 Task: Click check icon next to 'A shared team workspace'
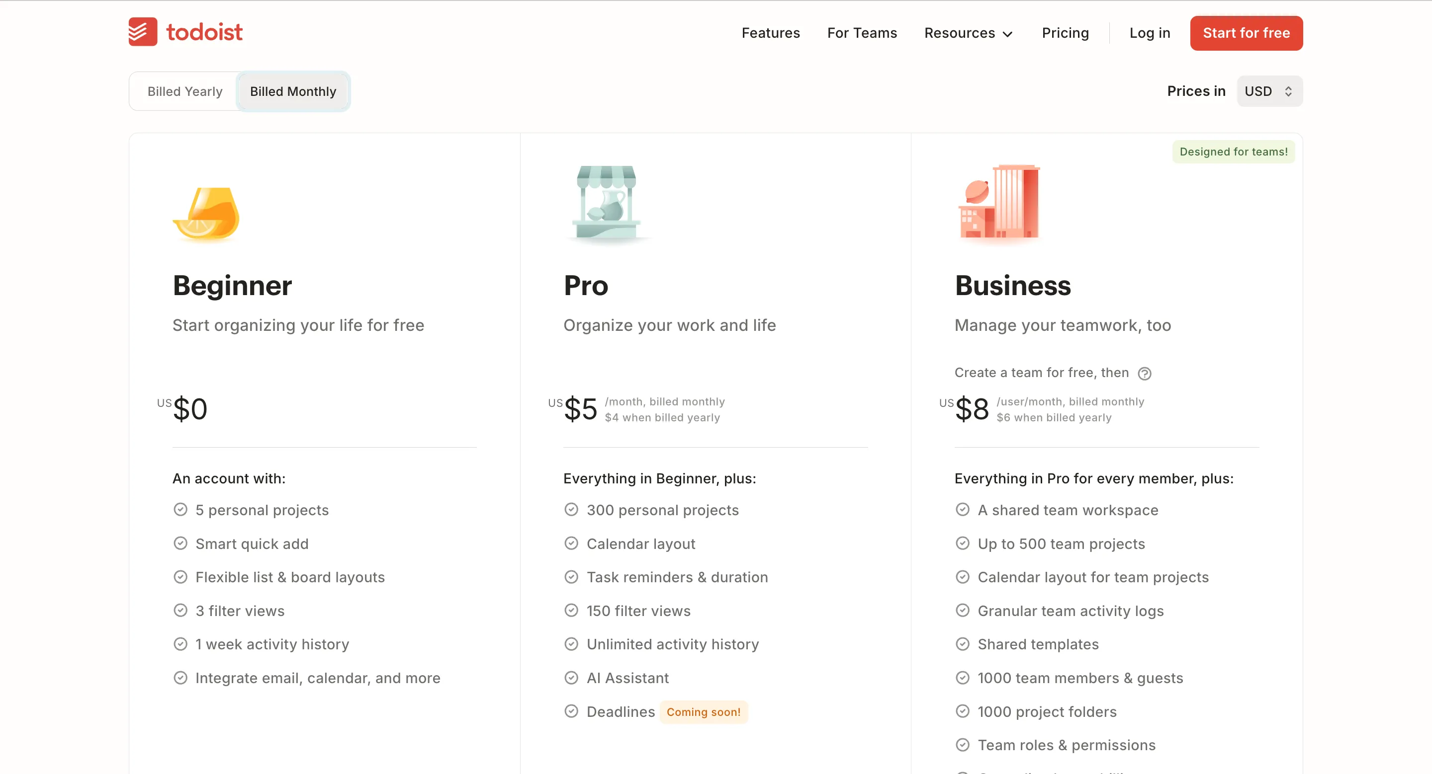click(963, 510)
